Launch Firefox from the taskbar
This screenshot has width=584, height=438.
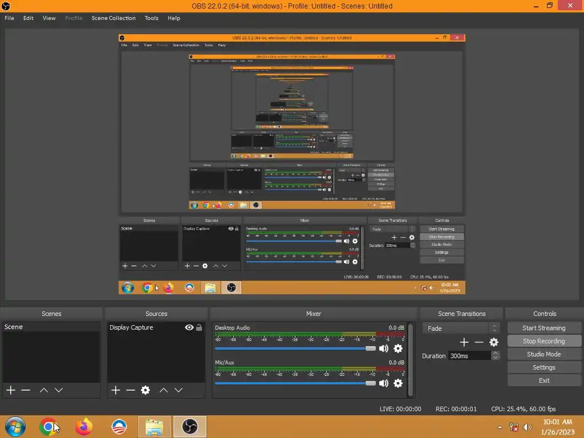tap(84, 427)
